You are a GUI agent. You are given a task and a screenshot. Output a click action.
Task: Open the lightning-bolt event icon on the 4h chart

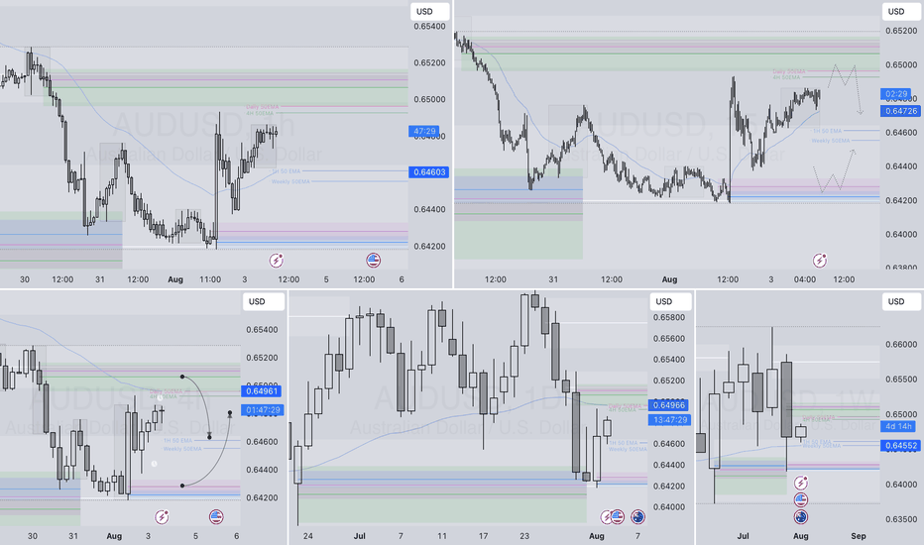[x=162, y=516]
